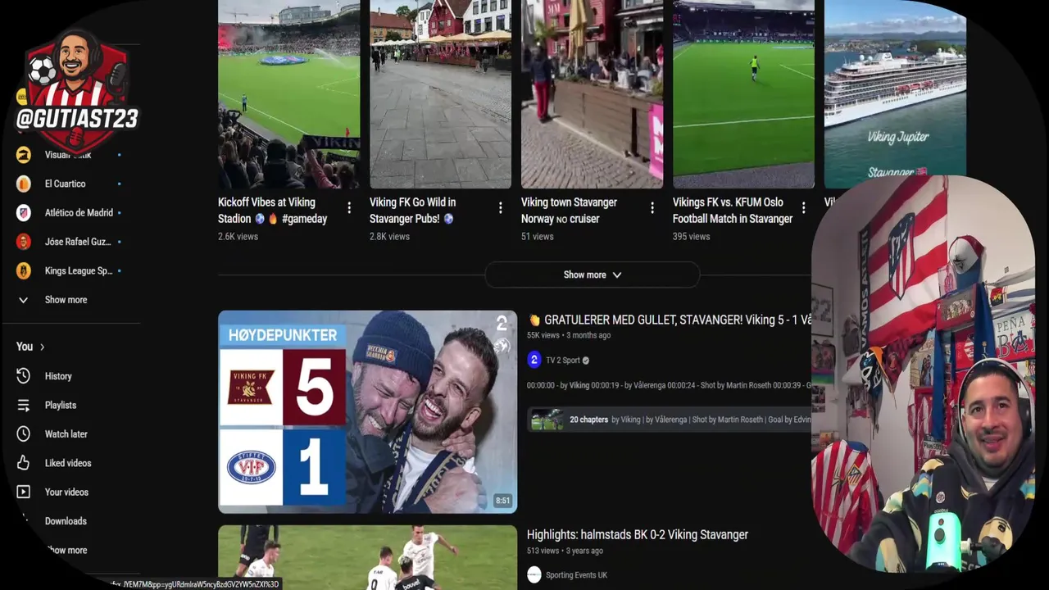Viewport: 1049px width, 590px height.
Task: Open Viking FK Go Wild in Stavanger Pubs title
Action: 412,211
